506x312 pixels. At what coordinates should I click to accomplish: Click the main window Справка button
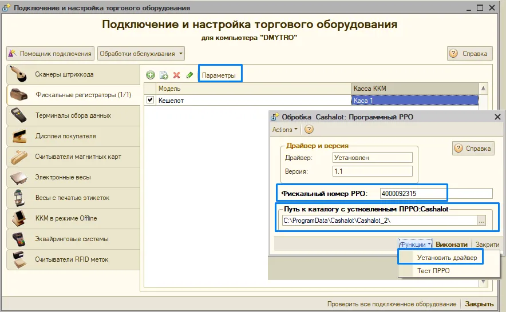[x=470, y=54]
